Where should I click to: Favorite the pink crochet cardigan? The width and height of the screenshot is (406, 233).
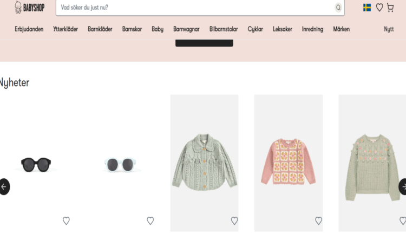coord(318,221)
